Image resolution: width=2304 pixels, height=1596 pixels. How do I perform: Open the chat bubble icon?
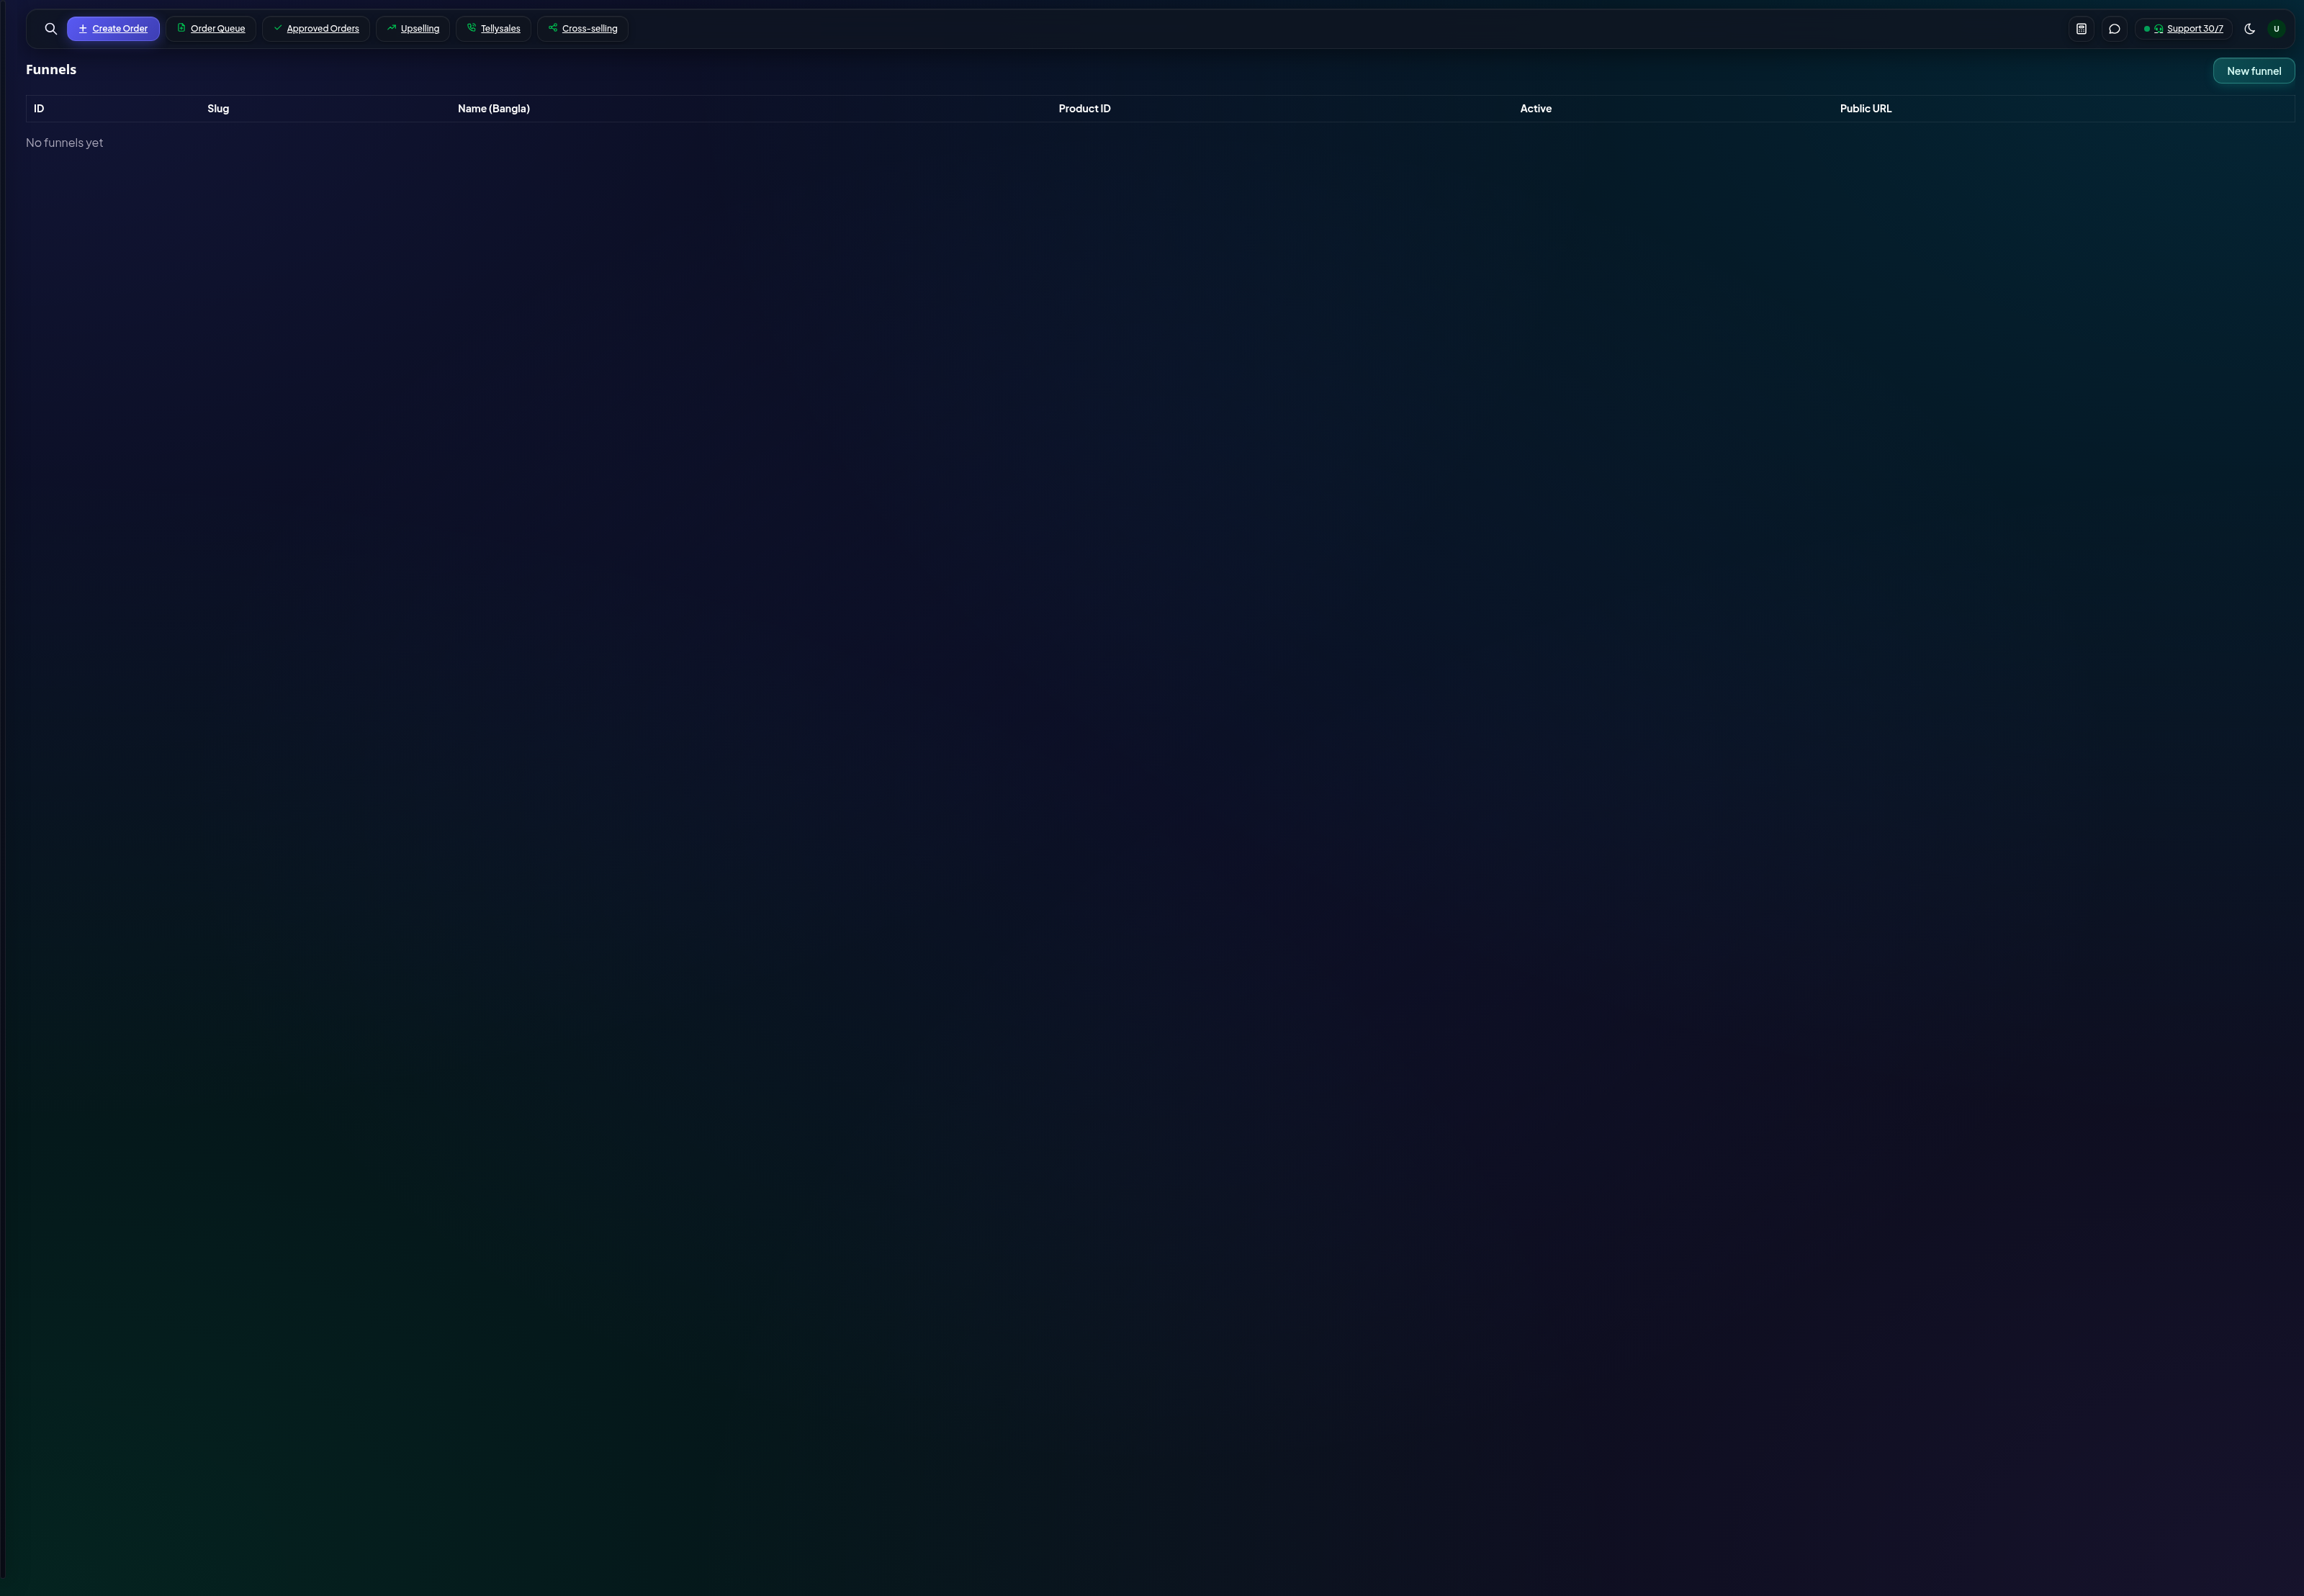point(2114,29)
